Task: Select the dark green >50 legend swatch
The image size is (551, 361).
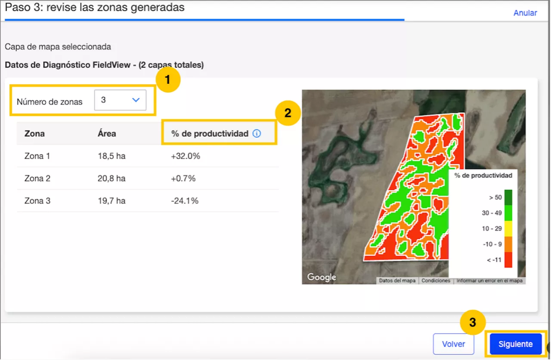Action: tap(508, 197)
